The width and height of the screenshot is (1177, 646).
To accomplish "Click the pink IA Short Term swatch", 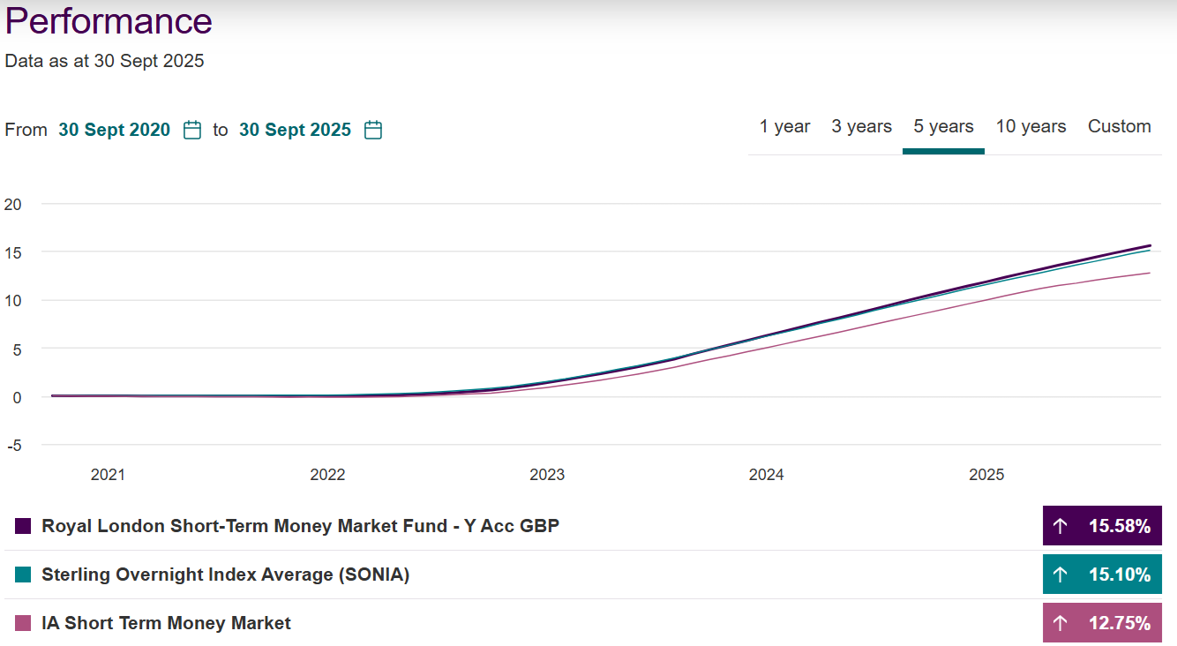I will click(23, 624).
